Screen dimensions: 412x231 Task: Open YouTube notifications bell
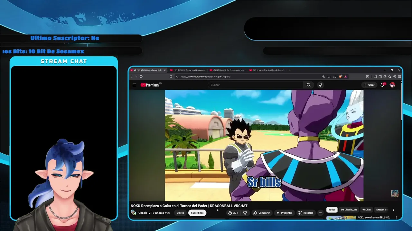click(x=383, y=85)
